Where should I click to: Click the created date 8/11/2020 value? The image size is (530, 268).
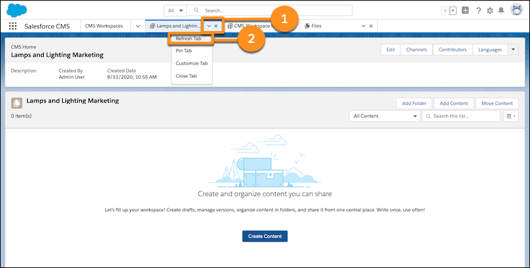[132, 77]
